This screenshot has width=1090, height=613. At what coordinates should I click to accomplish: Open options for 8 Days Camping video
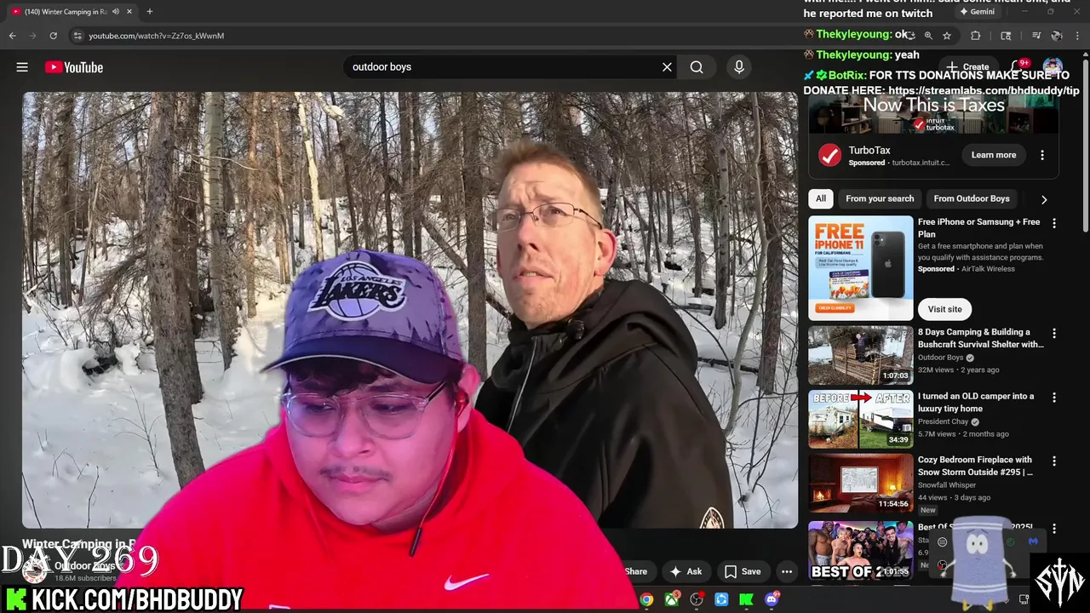tap(1054, 334)
